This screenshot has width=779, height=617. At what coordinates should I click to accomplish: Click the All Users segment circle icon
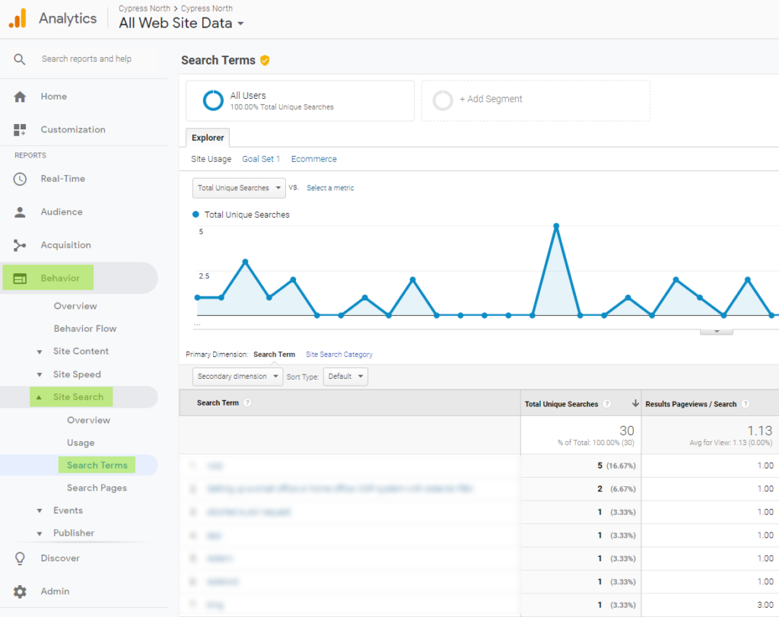(213, 100)
